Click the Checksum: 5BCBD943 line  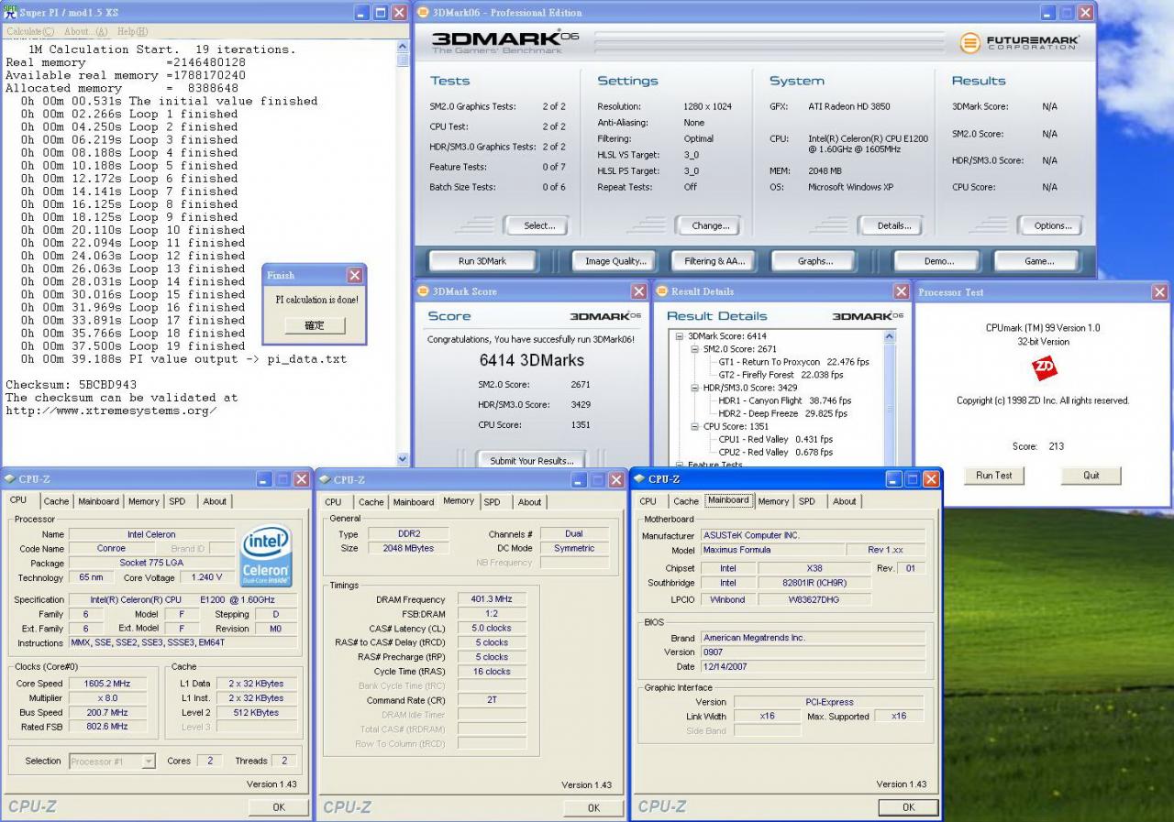point(72,385)
